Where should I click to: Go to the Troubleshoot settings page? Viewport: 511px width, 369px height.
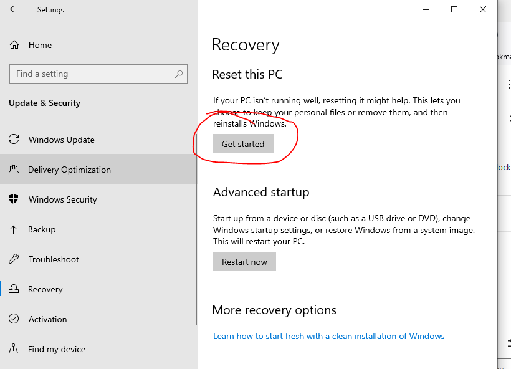coord(54,259)
